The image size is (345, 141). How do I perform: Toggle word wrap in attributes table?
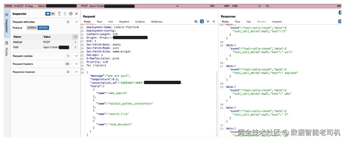click(x=75, y=37)
